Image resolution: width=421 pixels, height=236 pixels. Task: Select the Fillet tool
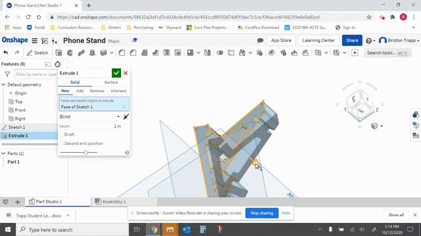tap(122, 52)
